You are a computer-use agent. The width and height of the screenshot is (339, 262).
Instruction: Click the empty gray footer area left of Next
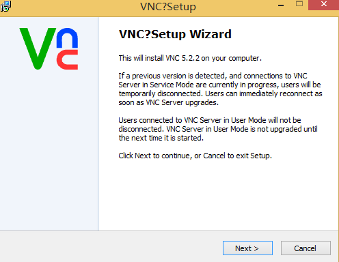(x=109, y=248)
